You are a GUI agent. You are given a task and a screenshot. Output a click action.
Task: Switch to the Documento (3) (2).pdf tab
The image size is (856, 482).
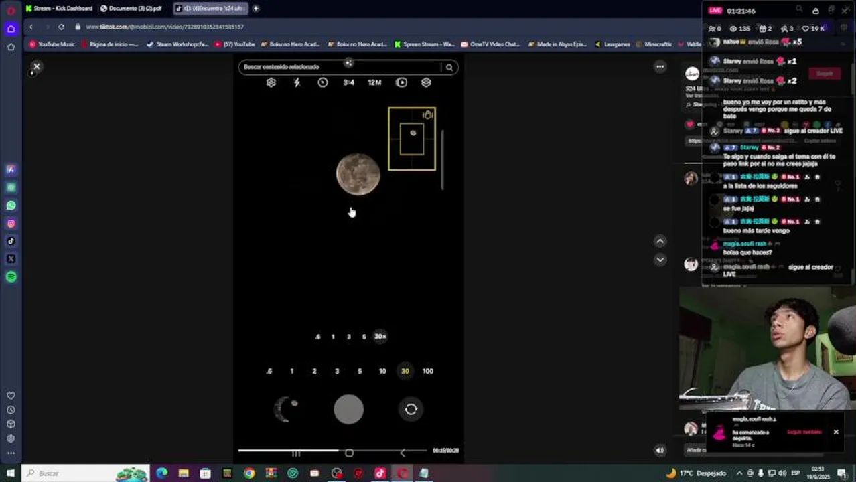(131, 9)
